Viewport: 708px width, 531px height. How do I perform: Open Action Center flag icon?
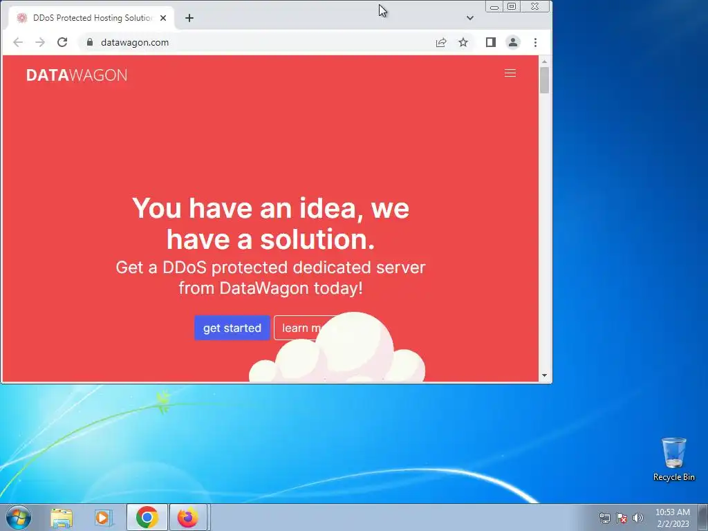click(x=622, y=517)
